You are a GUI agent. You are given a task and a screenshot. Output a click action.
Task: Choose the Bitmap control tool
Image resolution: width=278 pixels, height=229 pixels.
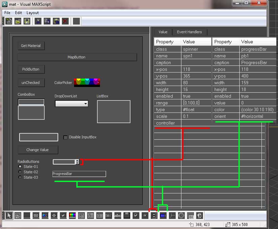click(18, 215)
